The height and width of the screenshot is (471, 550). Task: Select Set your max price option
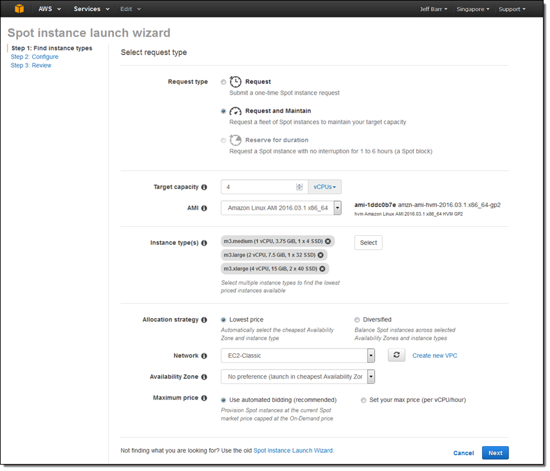click(x=363, y=400)
